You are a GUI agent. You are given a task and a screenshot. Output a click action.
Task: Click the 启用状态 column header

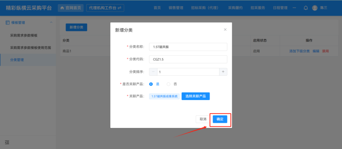[260, 40]
